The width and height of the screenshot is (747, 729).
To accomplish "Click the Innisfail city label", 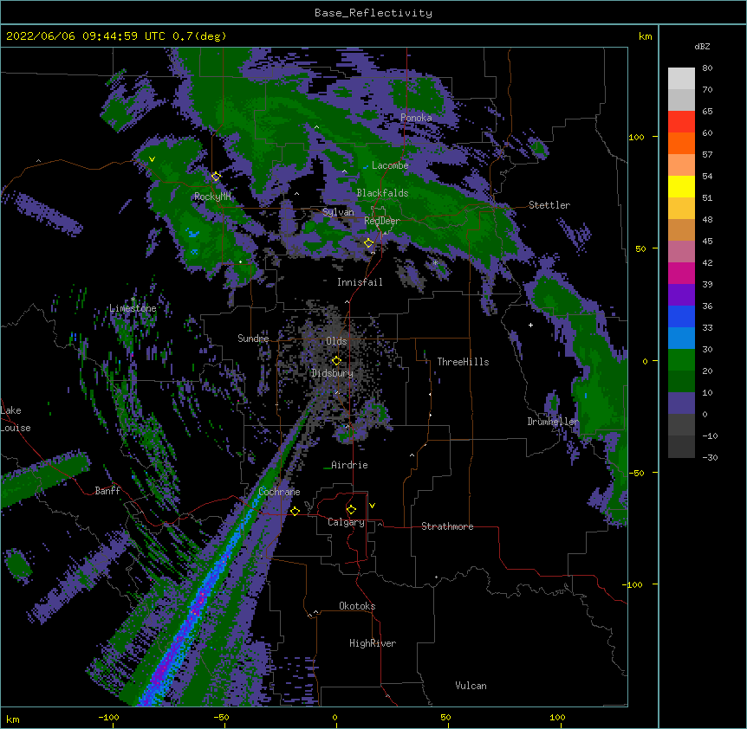I will pyautogui.click(x=360, y=282).
